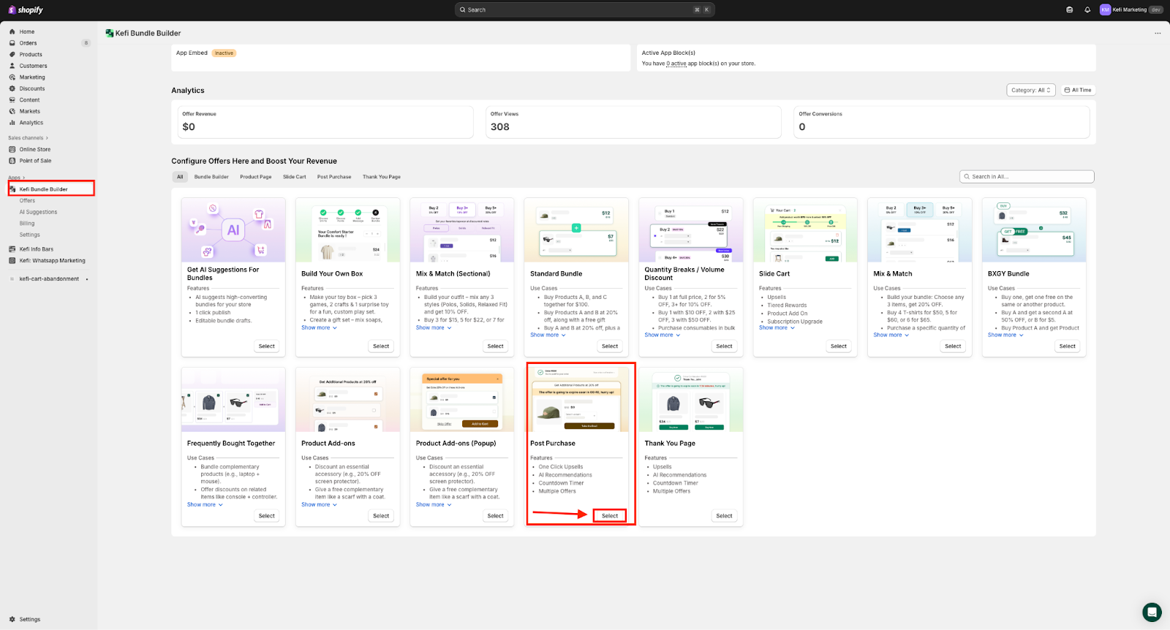
Task: Expand the Sales channels section
Action: [29, 138]
